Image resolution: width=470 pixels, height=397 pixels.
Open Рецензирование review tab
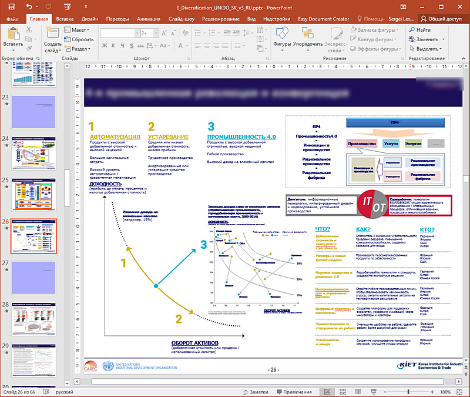coord(221,19)
